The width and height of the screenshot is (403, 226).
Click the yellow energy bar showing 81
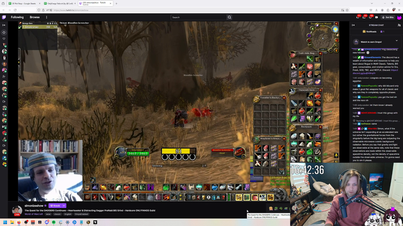179,151
